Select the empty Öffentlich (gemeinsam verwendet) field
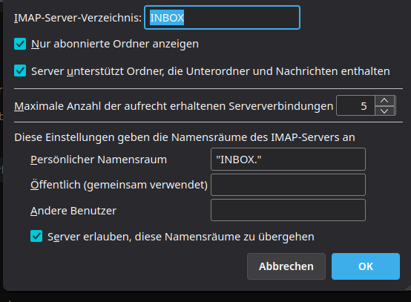This screenshot has width=411, height=302. [x=288, y=185]
